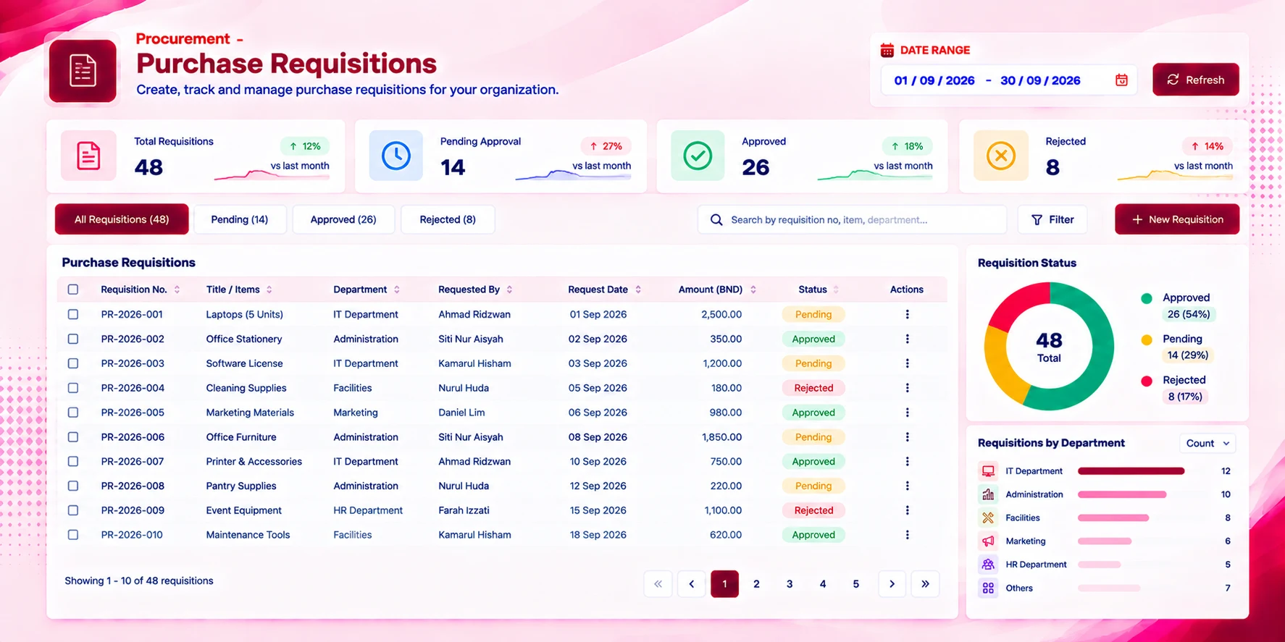Select the checkbox for PR-2026-005
The width and height of the screenshot is (1285, 642).
pyautogui.click(x=73, y=413)
